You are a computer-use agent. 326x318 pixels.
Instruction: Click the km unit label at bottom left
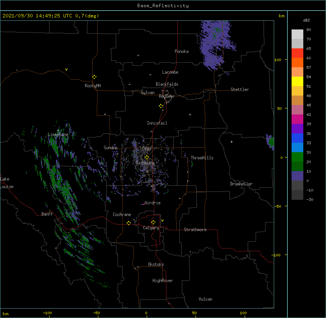tap(5, 314)
